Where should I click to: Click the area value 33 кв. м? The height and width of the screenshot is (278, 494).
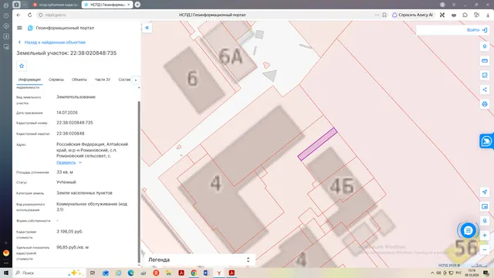pyautogui.click(x=65, y=172)
